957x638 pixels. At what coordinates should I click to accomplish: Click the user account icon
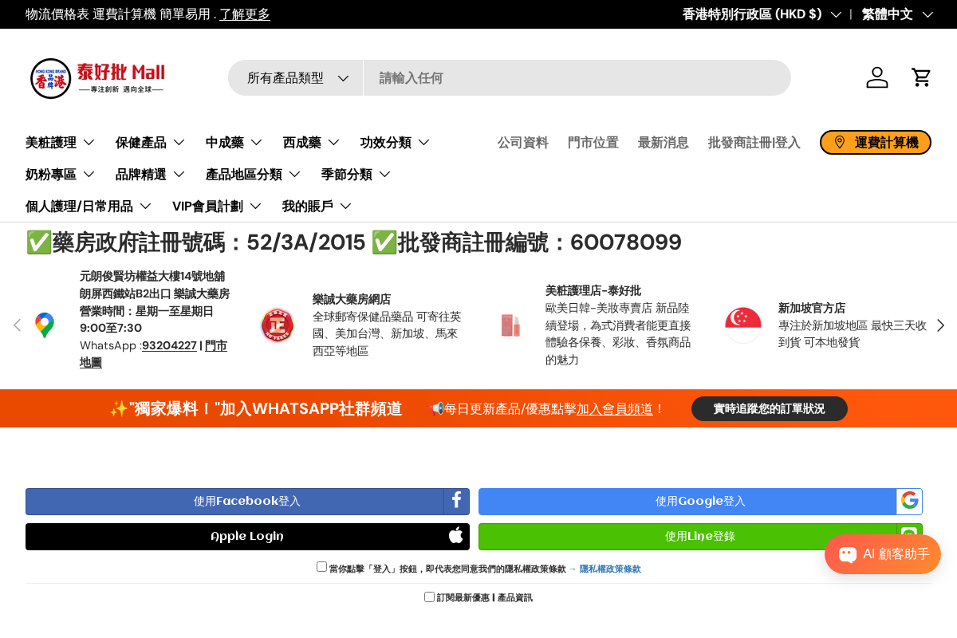coord(877,77)
